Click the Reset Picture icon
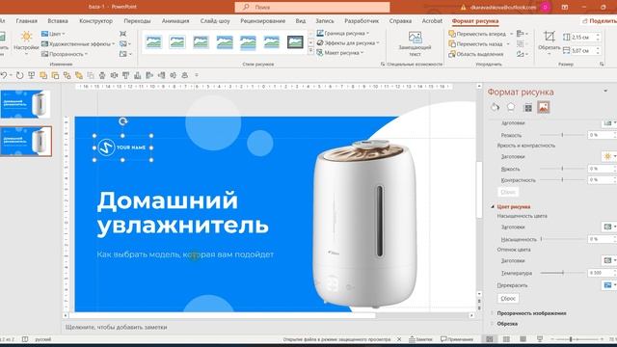Screen dimensions: 617x347 pyautogui.click(x=124, y=54)
